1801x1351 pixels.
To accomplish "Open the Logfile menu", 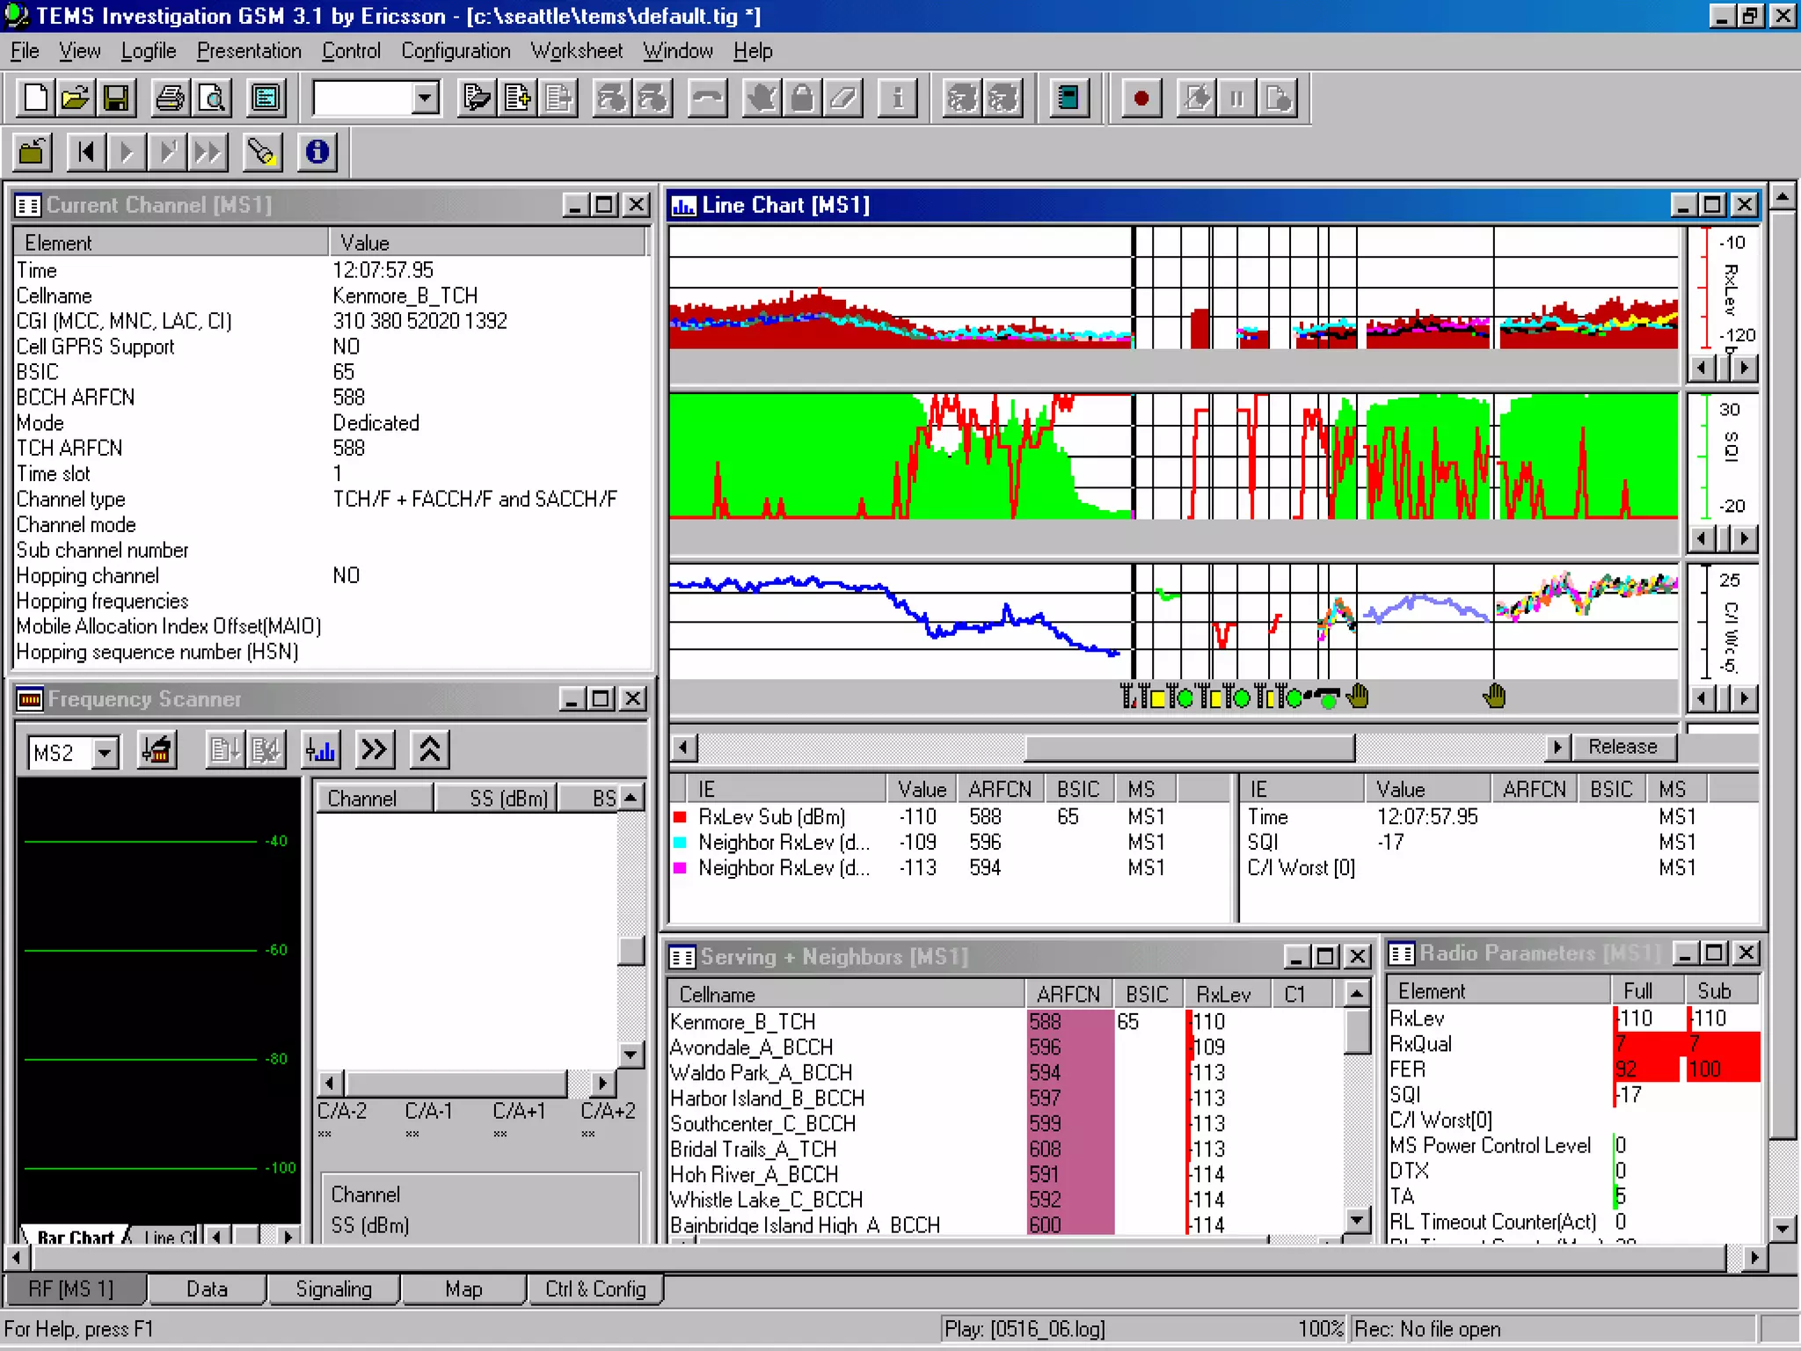I will [148, 51].
